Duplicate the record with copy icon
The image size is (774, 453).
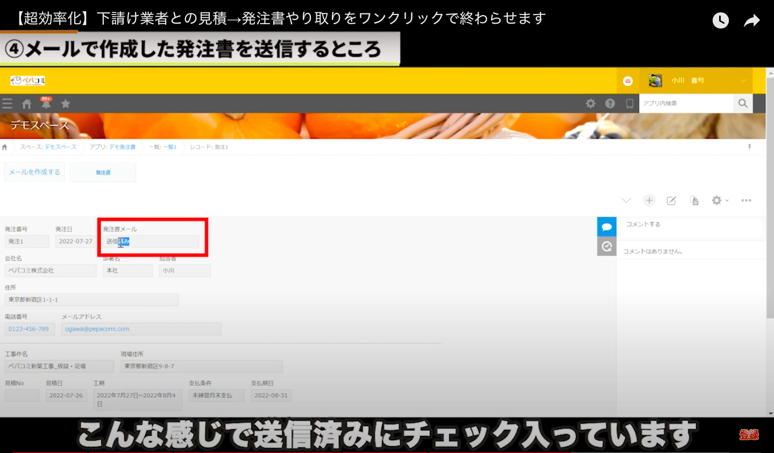pyautogui.click(x=694, y=201)
